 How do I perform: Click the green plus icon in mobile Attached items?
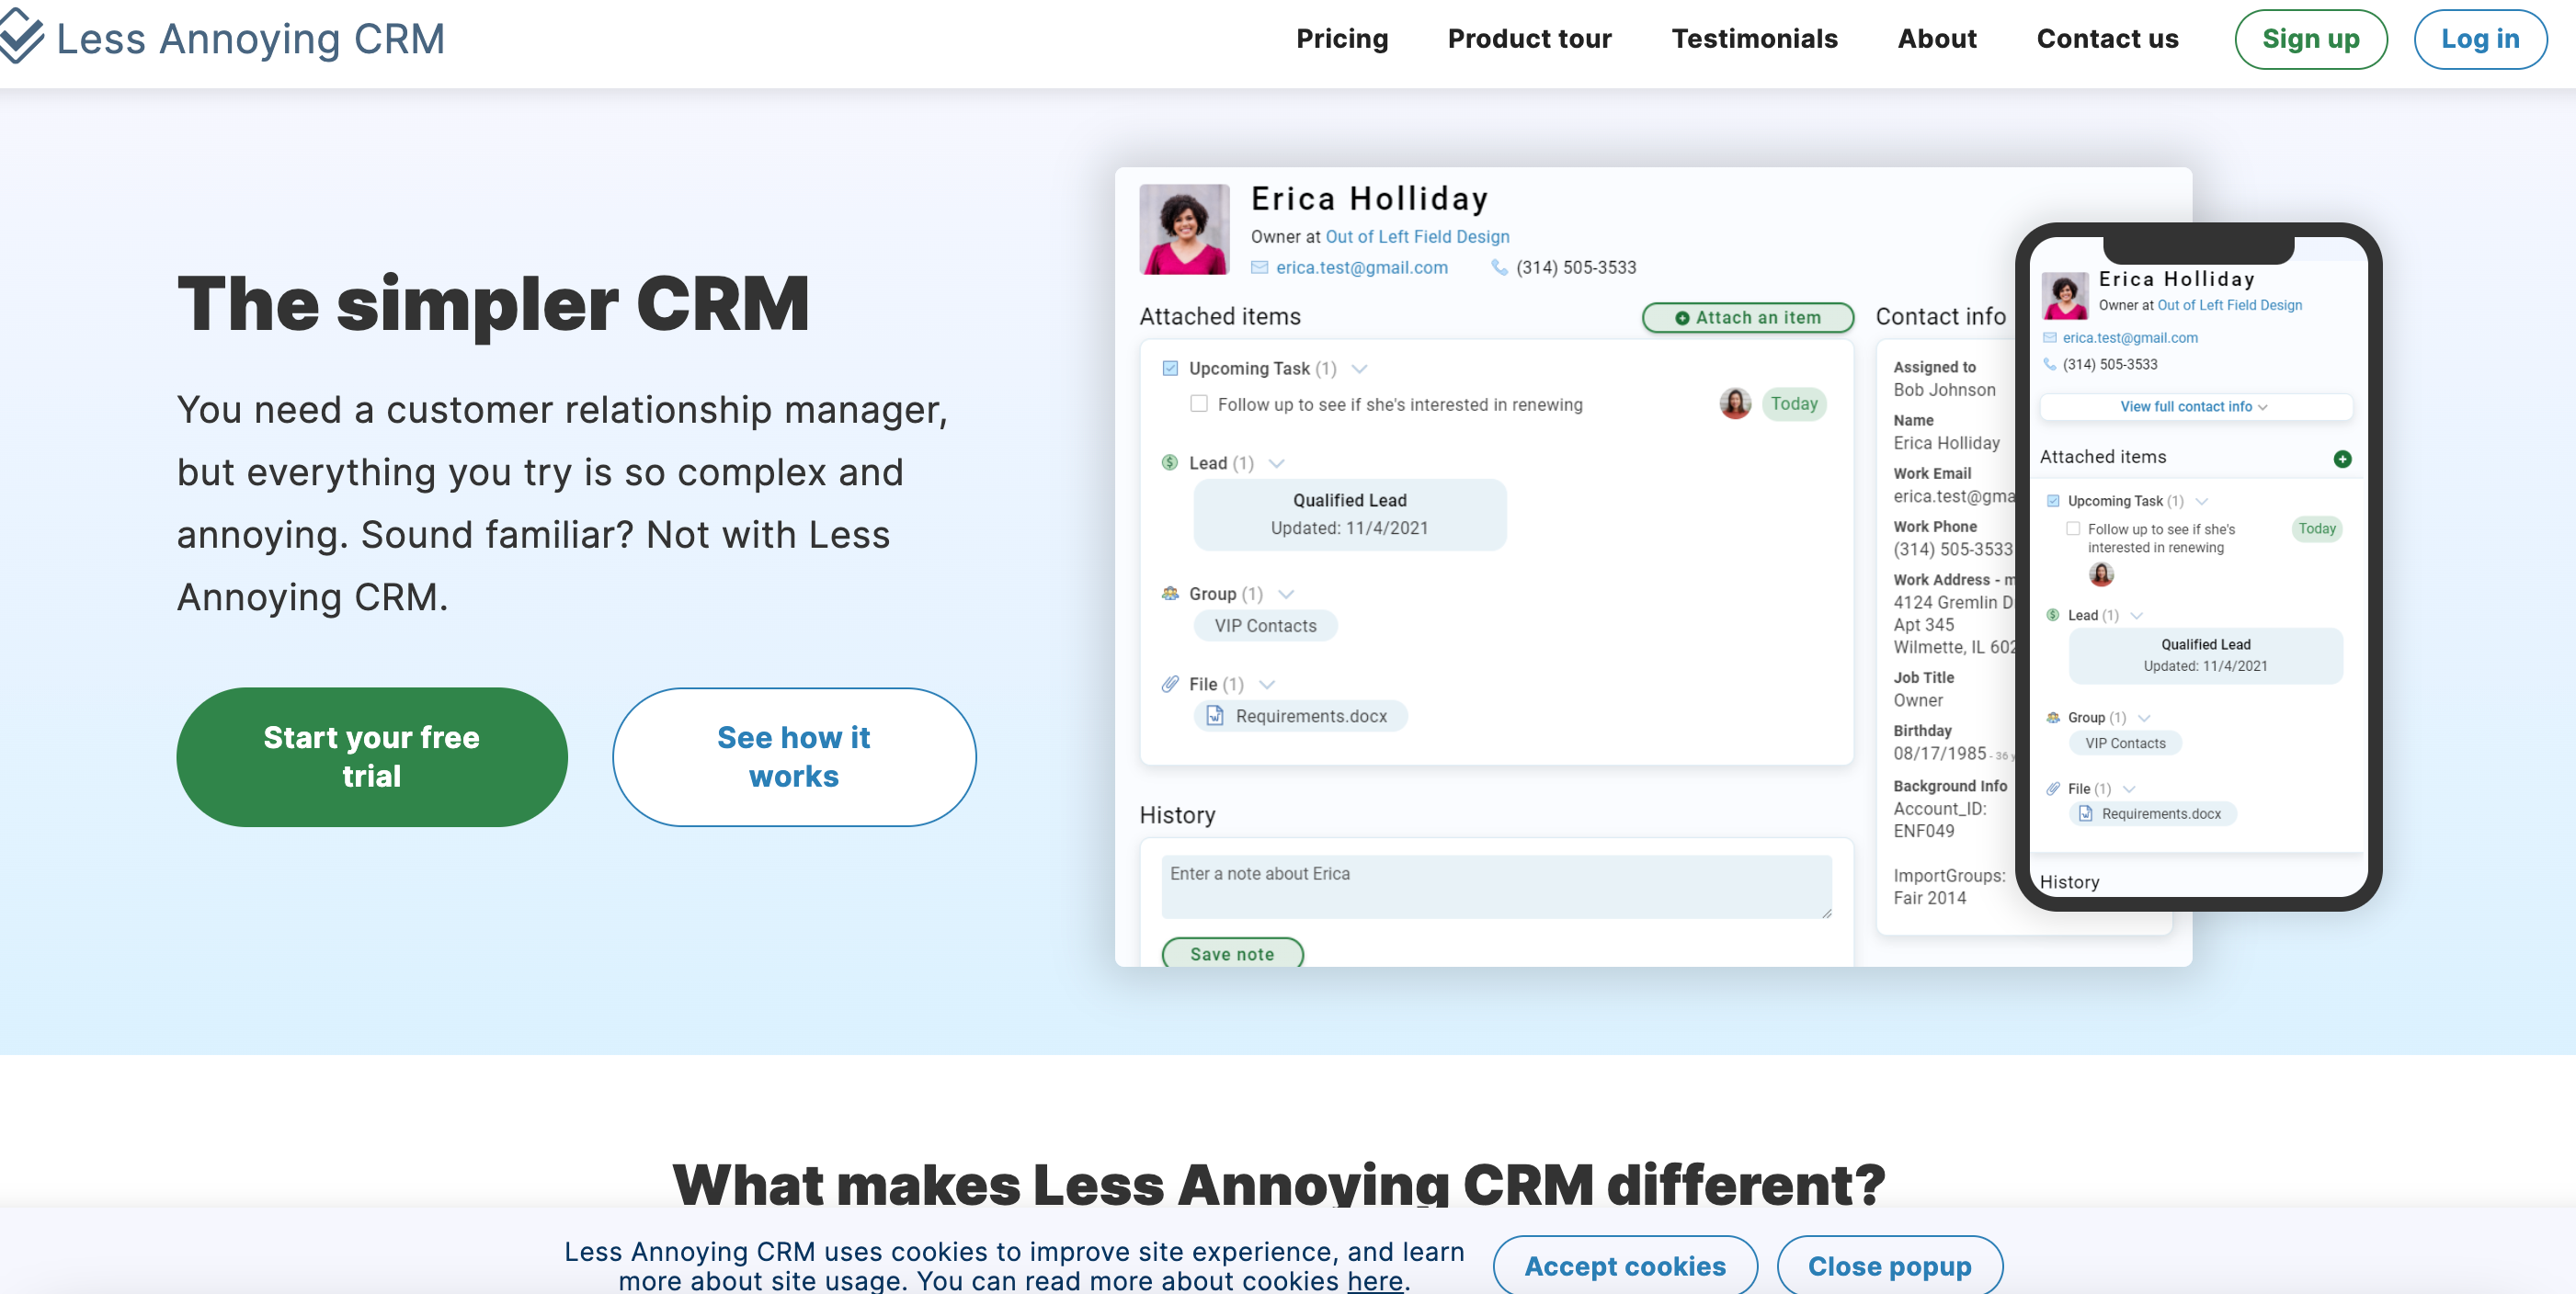pyautogui.click(x=2342, y=459)
